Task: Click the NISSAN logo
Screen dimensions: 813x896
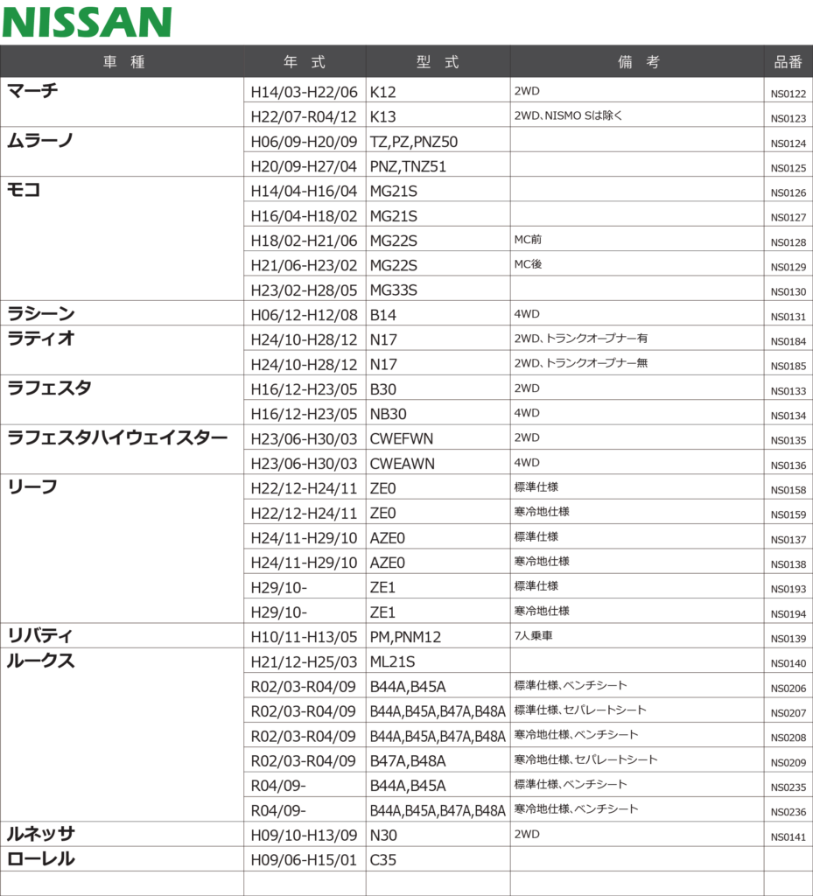Action: [x=87, y=22]
